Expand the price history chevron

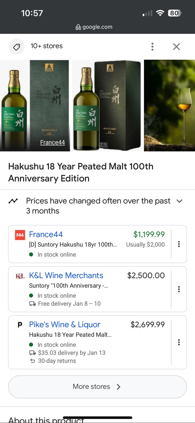(x=179, y=201)
